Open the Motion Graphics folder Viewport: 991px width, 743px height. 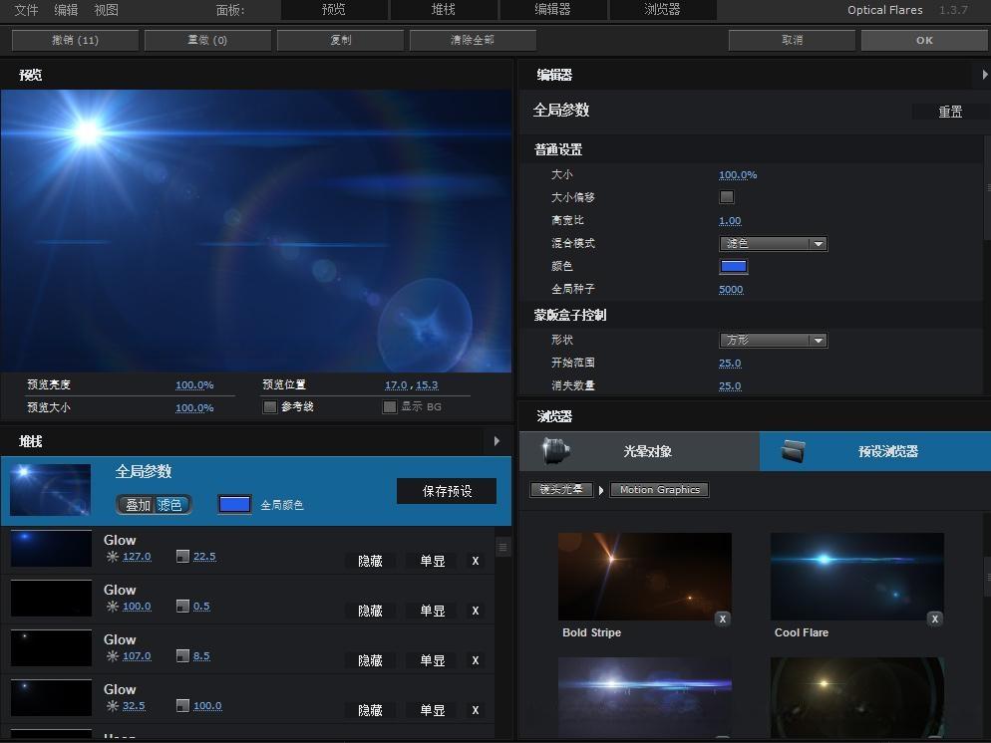pos(659,489)
